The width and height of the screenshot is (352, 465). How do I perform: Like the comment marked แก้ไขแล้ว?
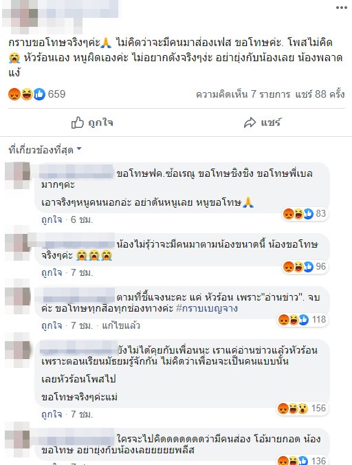52,325
